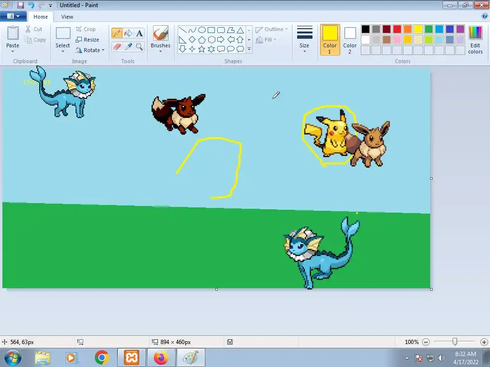490x367 pixels.
Task: Switch to the View ribbon tab
Action: click(67, 17)
